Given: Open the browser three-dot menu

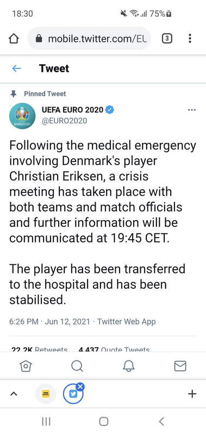Looking at the screenshot, I should point(190,38).
